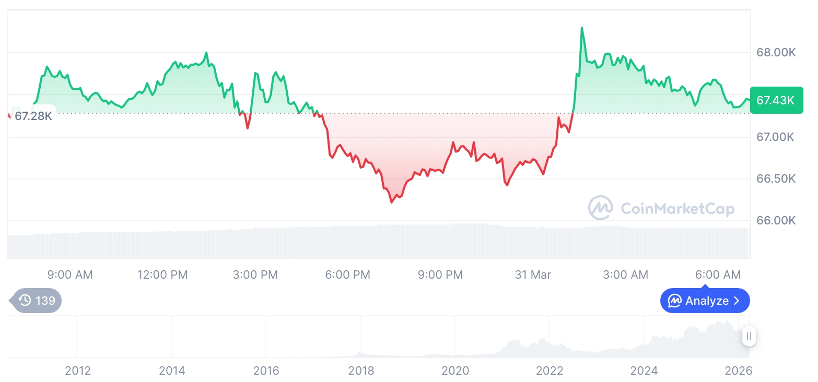Click the CoinMarketCap watermark text
The height and width of the screenshot is (382, 818).
click(677, 209)
